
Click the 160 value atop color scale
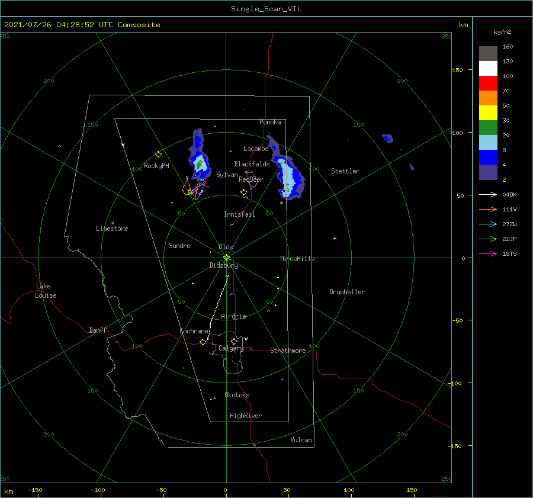[x=508, y=47]
